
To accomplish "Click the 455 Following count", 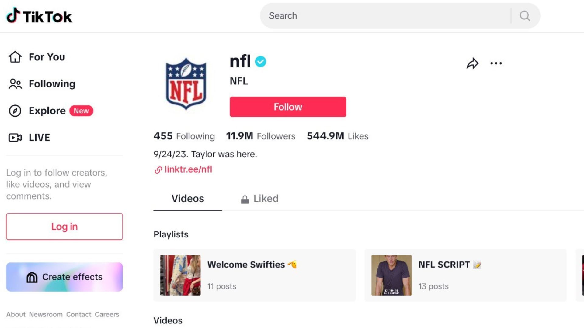I will tap(184, 136).
